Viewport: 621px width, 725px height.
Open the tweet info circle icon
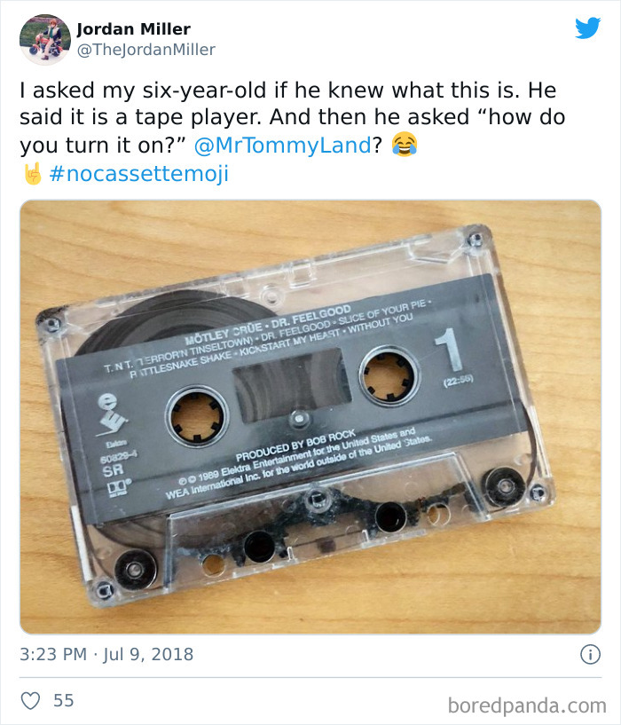590,654
